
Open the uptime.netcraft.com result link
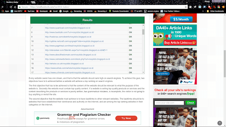pos(74,41)
